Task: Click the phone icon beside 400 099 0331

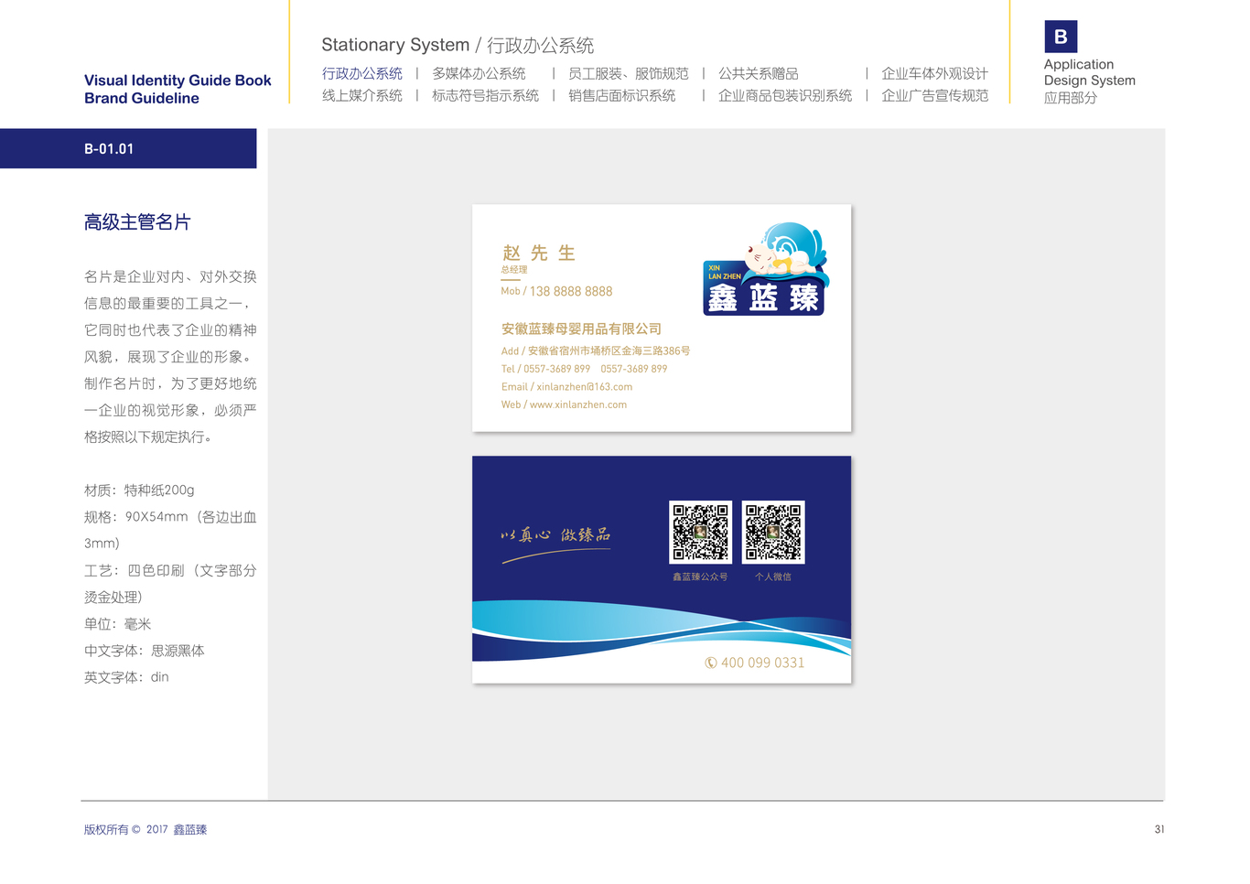Action: pyautogui.click(x=711, y=663)
